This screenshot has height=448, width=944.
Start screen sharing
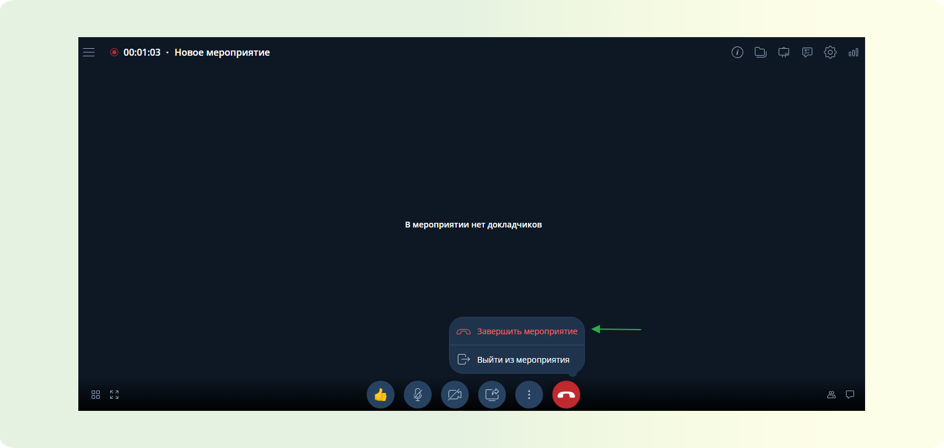coord(492,395)
